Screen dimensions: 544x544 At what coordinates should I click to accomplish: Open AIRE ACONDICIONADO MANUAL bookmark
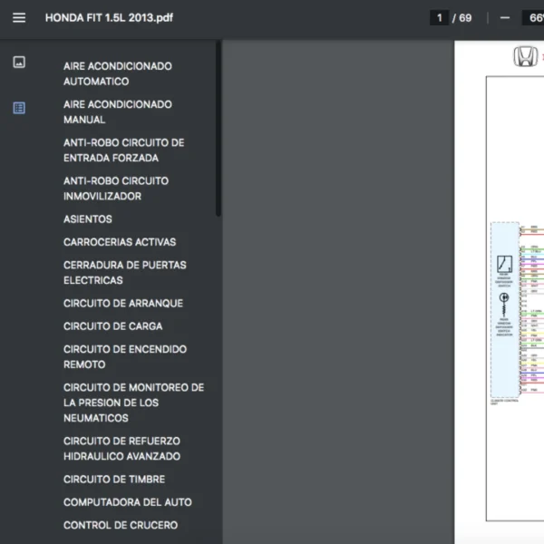point(117,112)
